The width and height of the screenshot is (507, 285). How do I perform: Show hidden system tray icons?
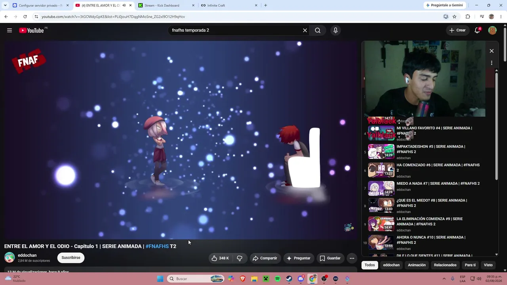point(444,279)
